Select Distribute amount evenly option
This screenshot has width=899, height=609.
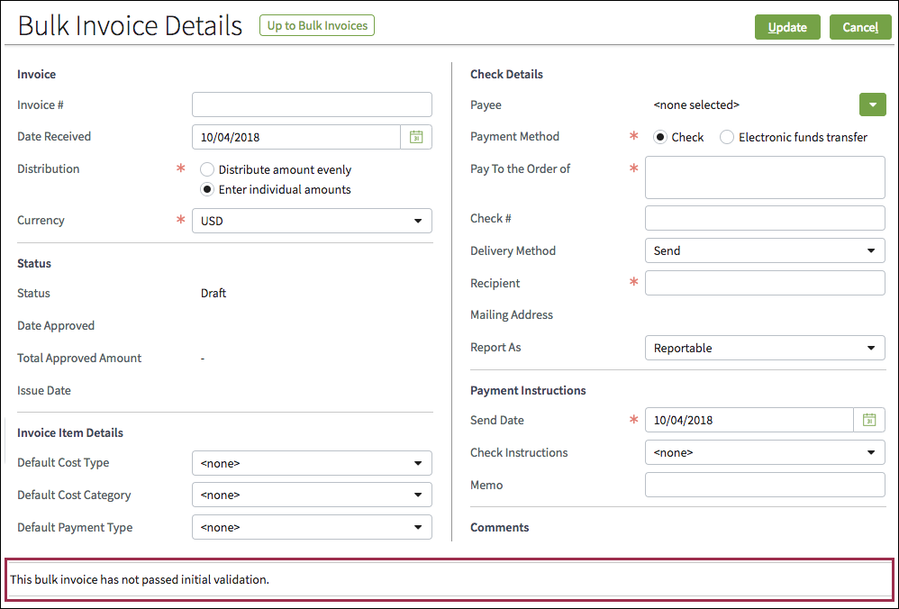[207, 169]
